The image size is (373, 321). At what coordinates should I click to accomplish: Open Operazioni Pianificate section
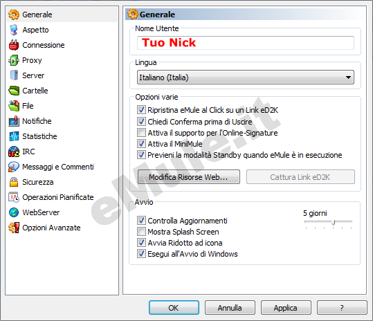pos(58,197)
